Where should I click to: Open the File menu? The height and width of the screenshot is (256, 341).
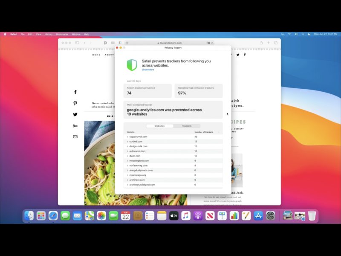click(23, 34)
